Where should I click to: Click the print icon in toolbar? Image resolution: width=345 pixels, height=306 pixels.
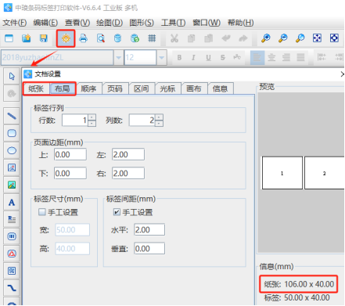click(83, 38)
